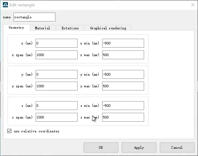The width and height of the screenshot is (198, 156).
Task: Switch to the Material tab
Action: (x=43, y=28)
